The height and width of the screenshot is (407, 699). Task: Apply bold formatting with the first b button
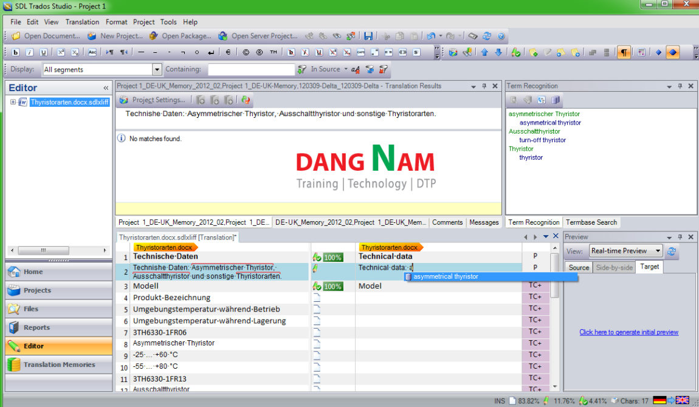coord(16,52)
